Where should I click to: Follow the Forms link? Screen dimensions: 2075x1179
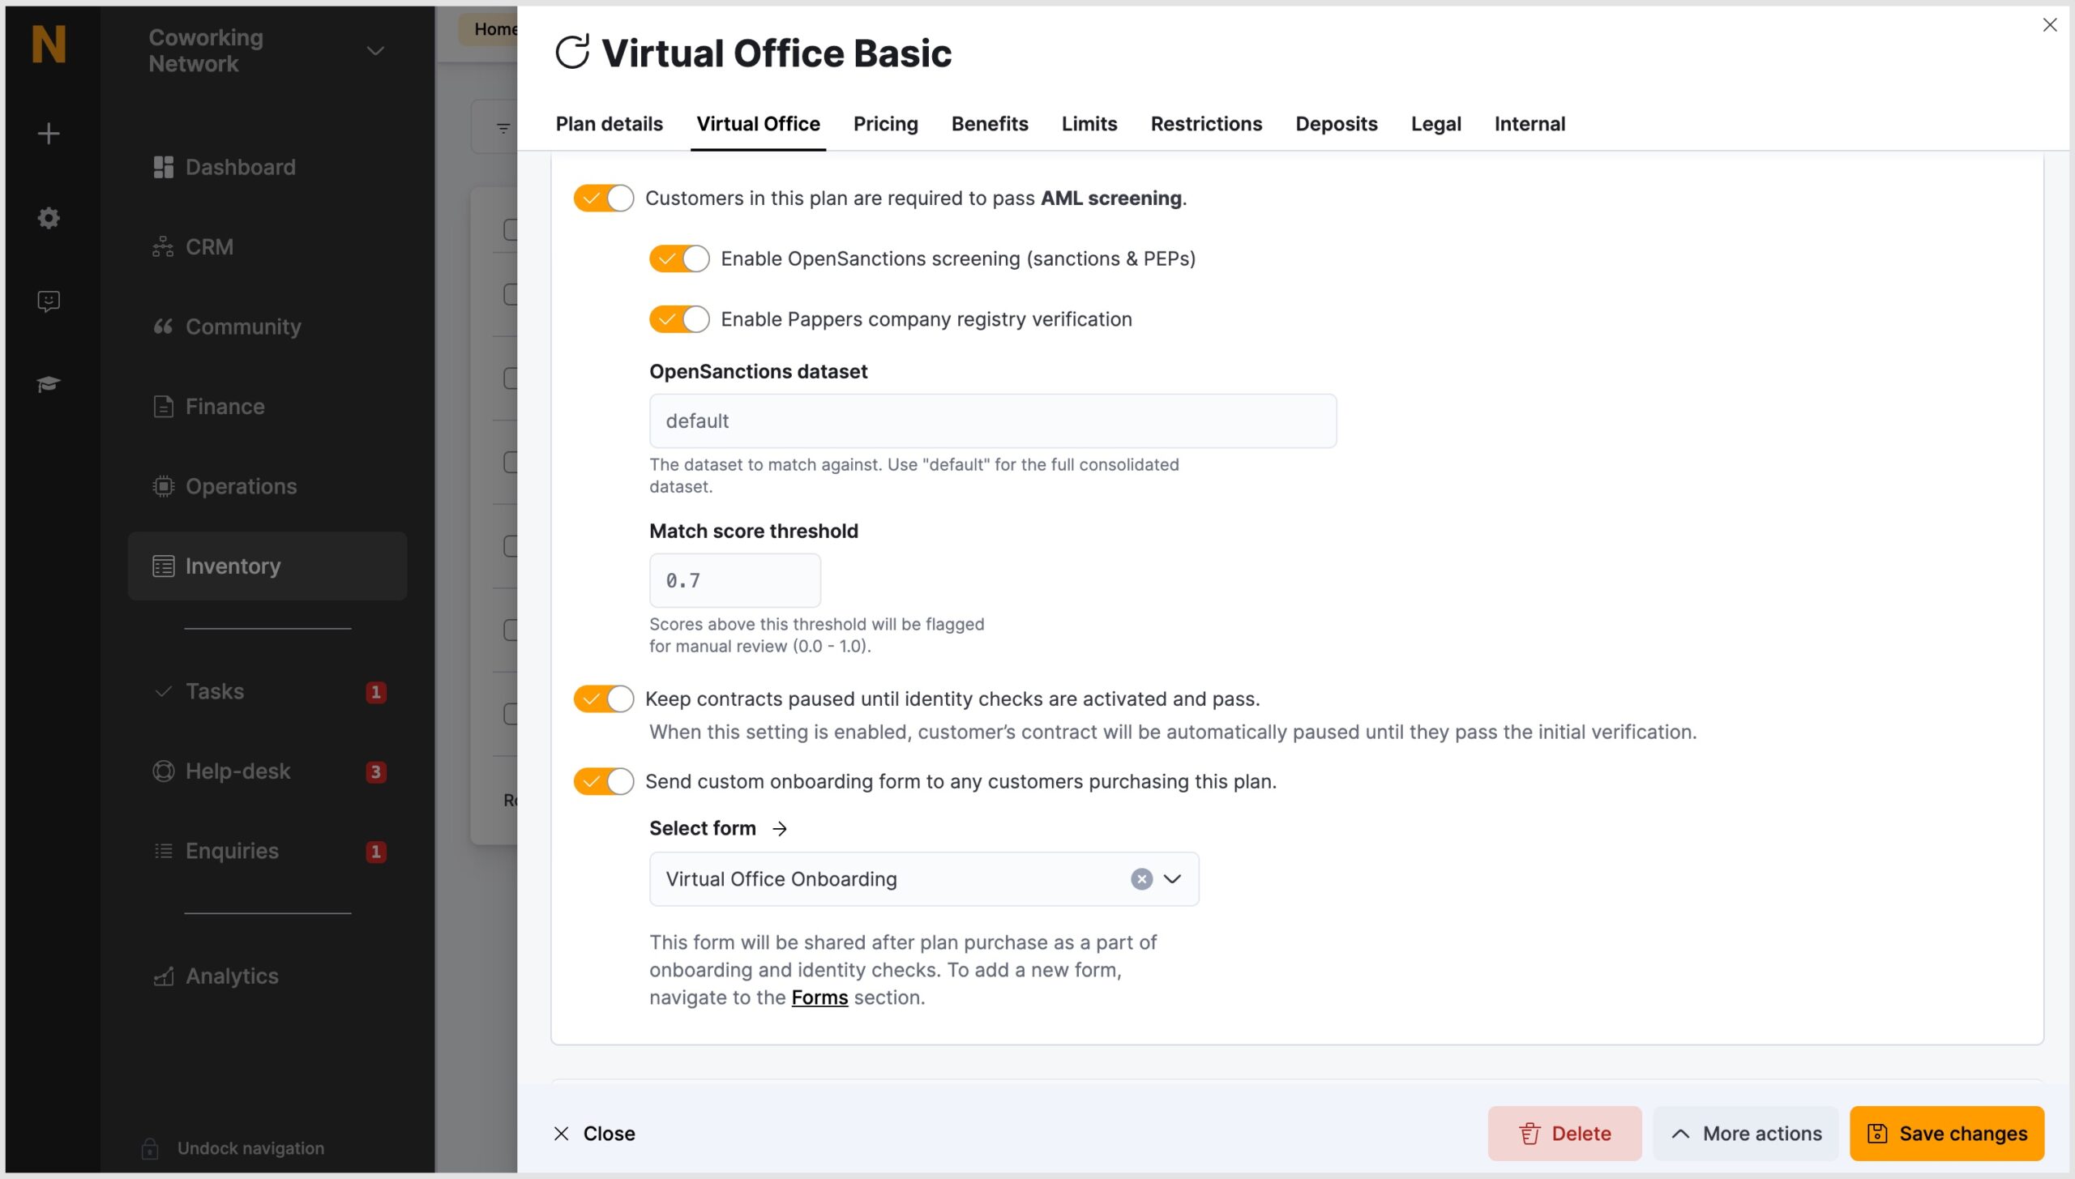[819, 997]
